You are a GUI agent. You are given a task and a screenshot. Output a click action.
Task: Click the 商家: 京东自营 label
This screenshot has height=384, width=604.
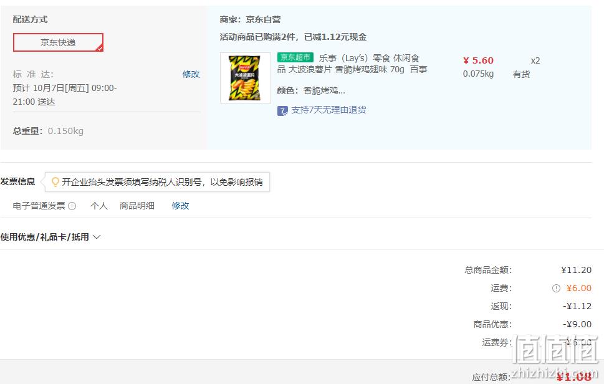(250, 20)
